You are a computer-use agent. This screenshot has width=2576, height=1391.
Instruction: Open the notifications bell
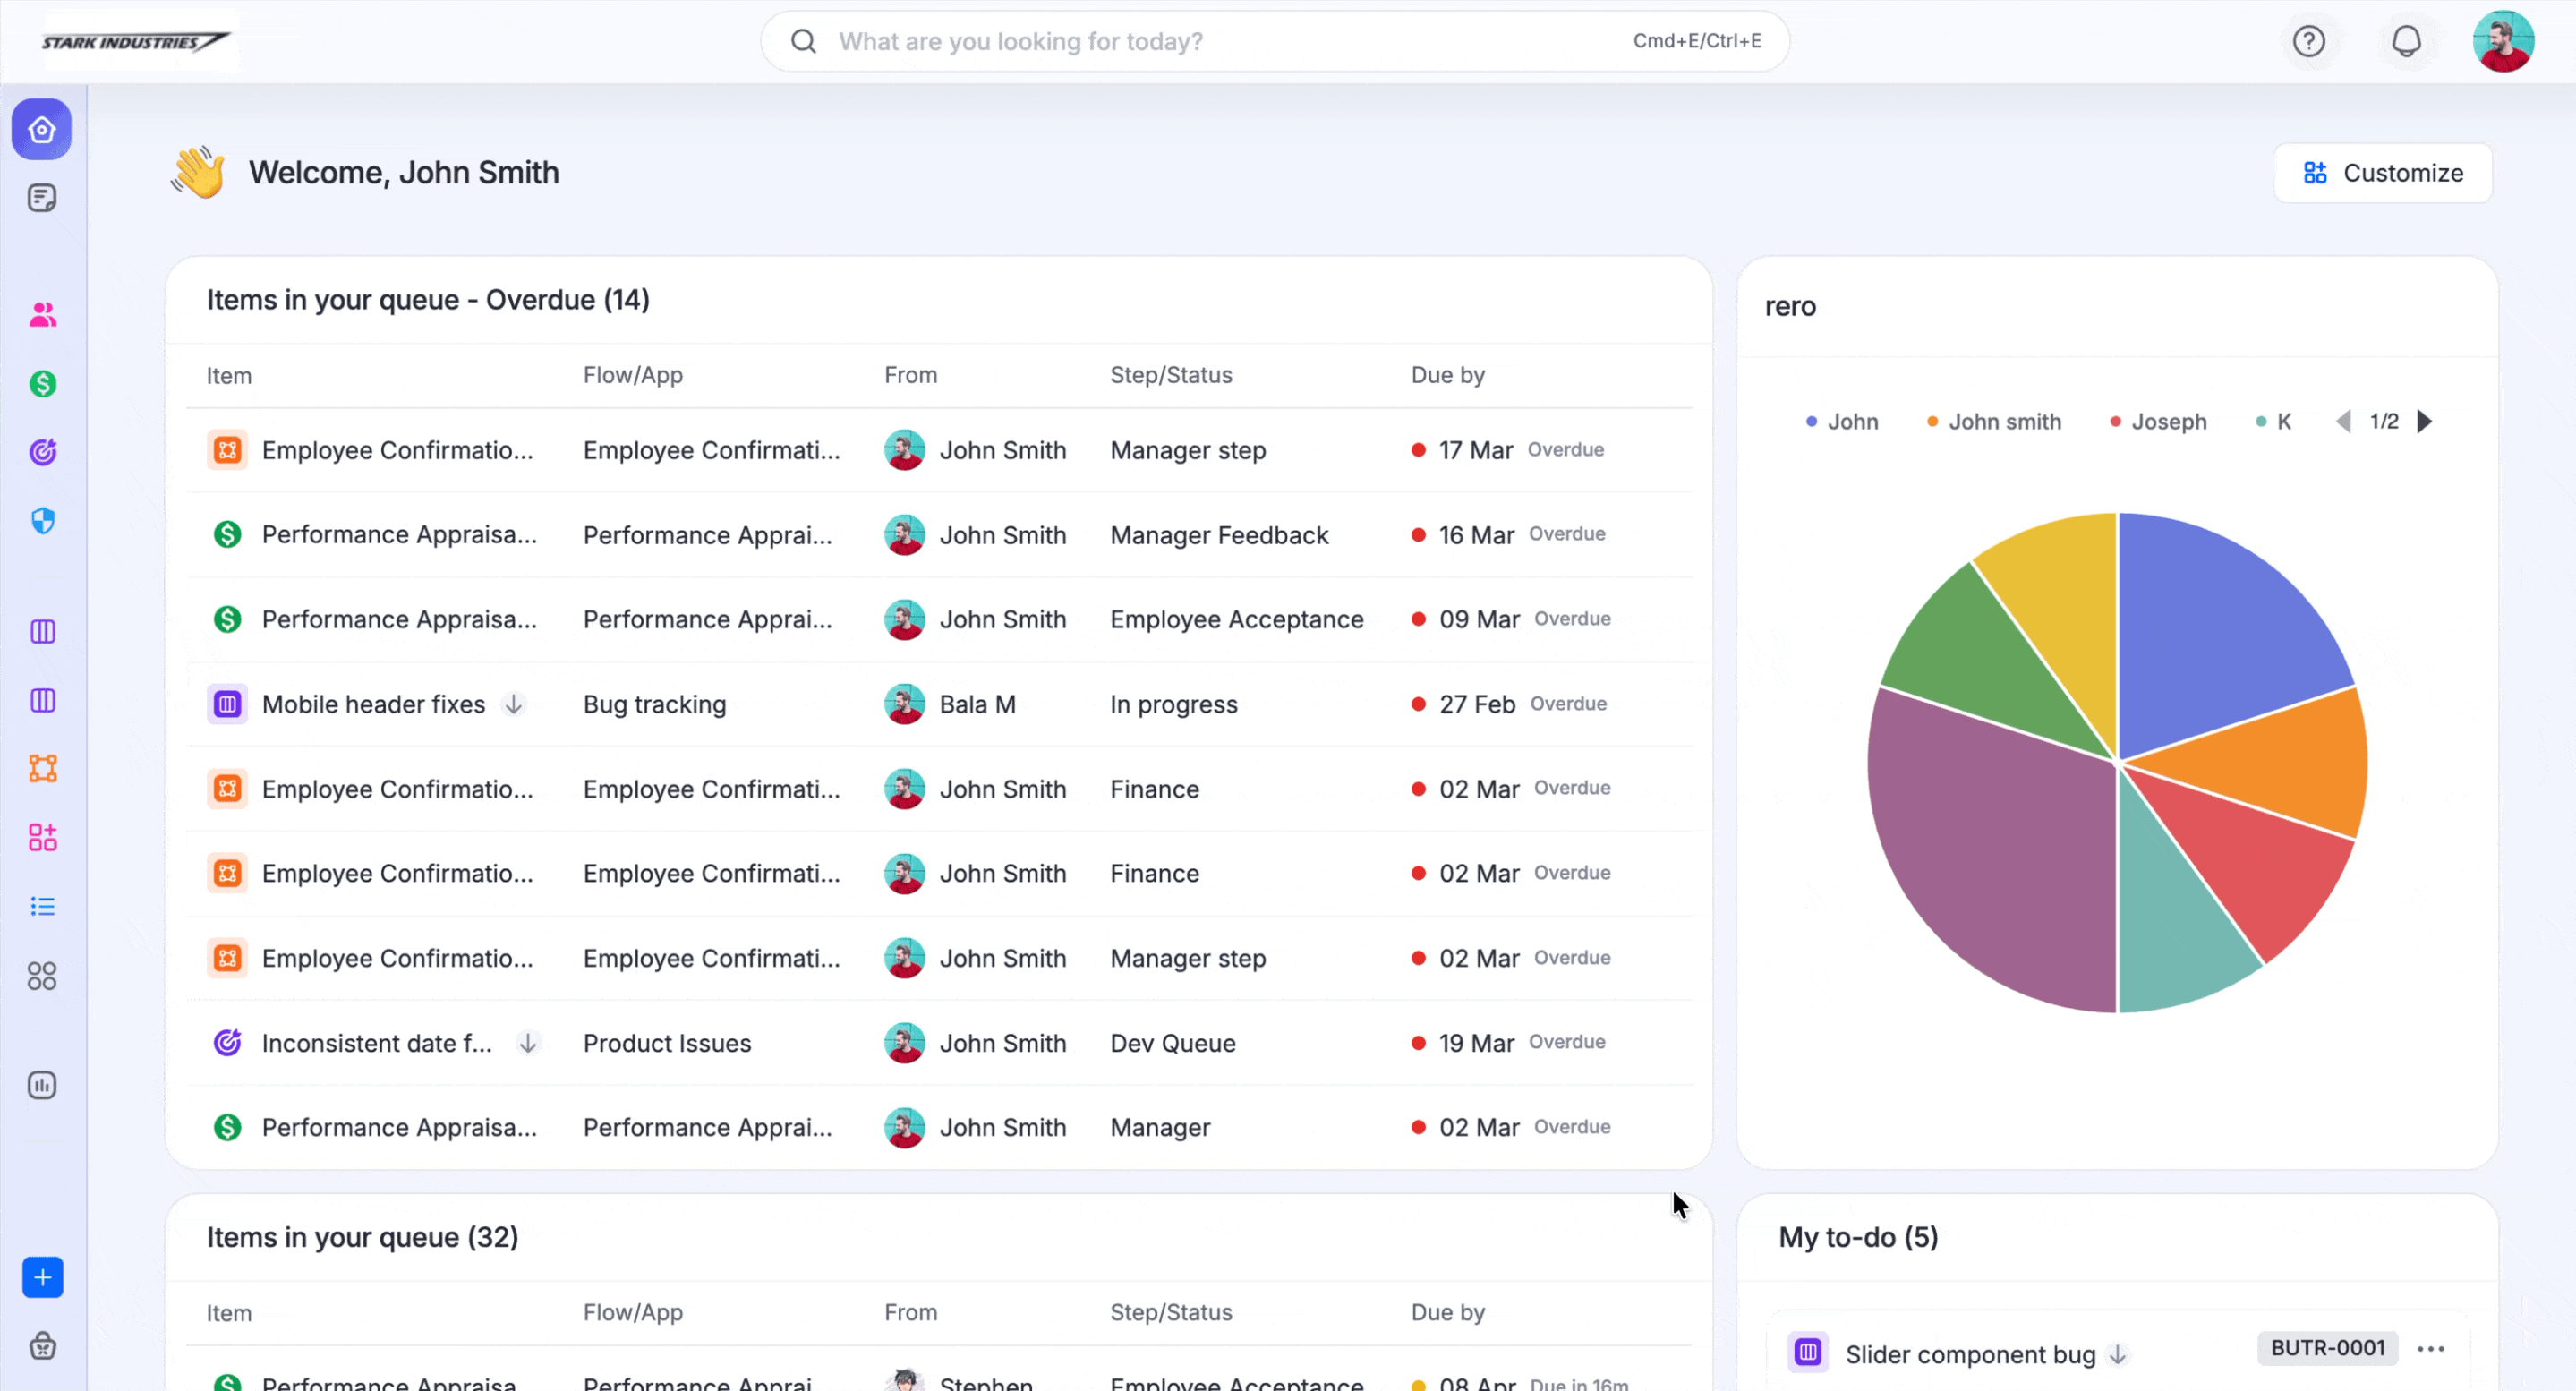(2405, 41)
